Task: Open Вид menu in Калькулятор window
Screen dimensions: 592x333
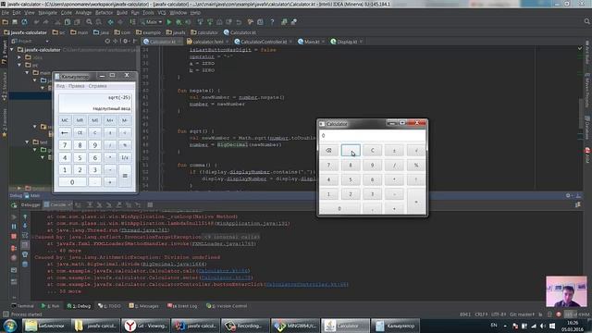Action: click(x=60, y=86)
